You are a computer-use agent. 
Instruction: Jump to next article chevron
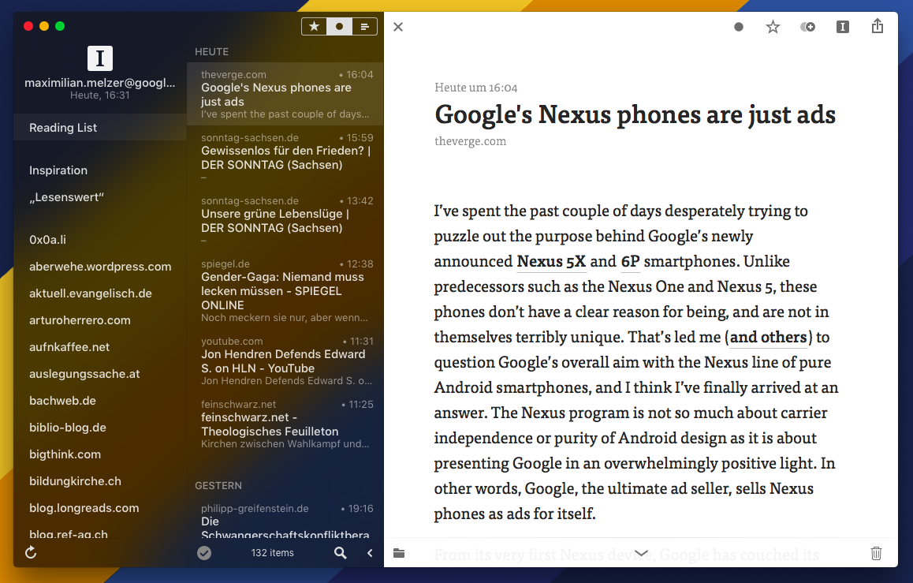point(641,553)
